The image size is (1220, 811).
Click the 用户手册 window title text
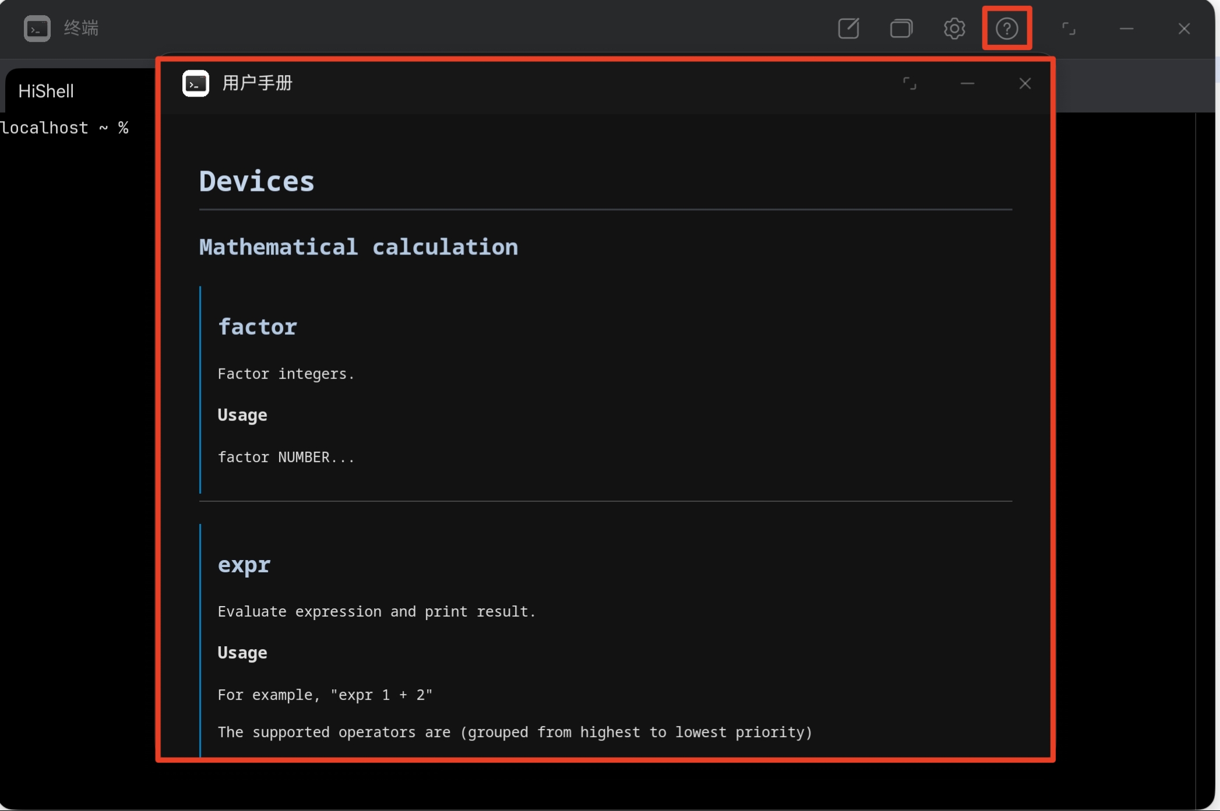click(257, 83)
